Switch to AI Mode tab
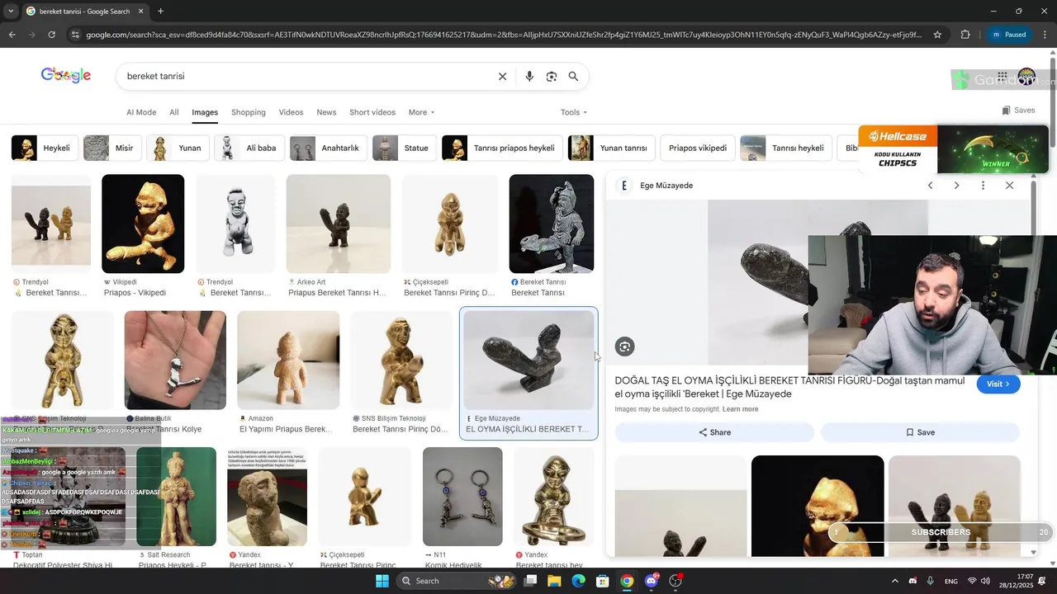 (141, 112)
